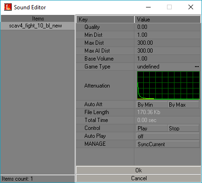
Task: Confirm with the Ok button
Action: [x=139, y=170]
